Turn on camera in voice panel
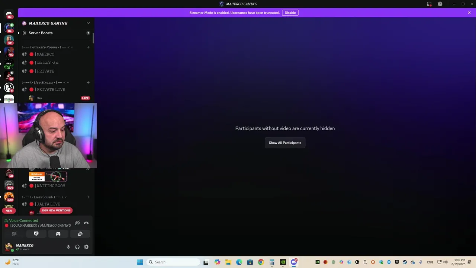The height and width of the screenshot is (268, 476). tap(14, 234)
